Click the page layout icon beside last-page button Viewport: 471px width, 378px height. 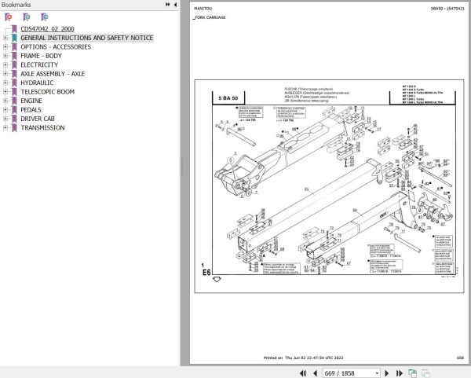pos(412,373)
